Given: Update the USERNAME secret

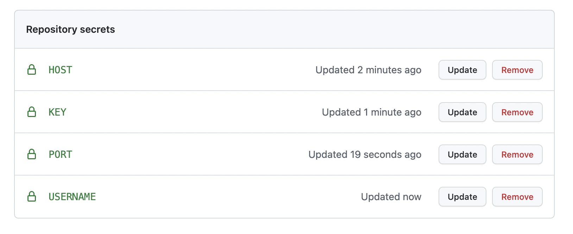Looking at the screenshot, I should click(x=462, y=197).
